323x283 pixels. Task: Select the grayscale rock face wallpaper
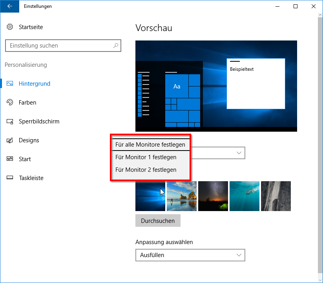click(276, 196)
